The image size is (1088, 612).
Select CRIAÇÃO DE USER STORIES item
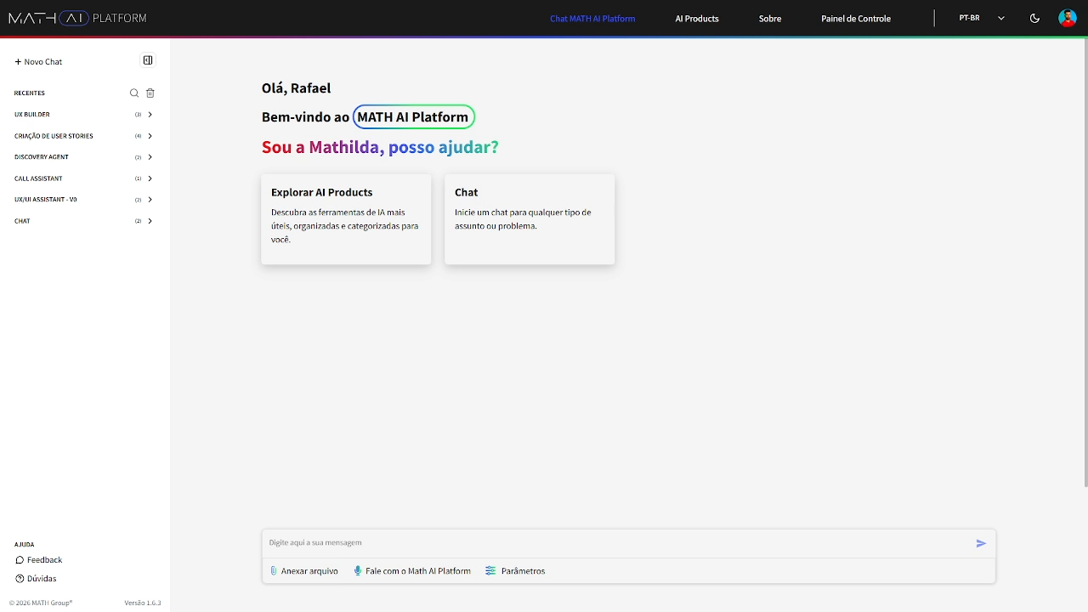click(54, 136)
